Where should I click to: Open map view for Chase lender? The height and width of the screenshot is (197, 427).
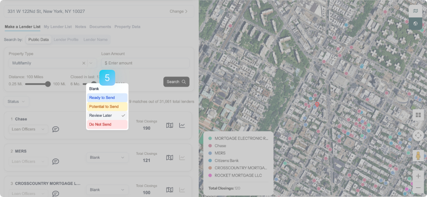click(169, 126)
